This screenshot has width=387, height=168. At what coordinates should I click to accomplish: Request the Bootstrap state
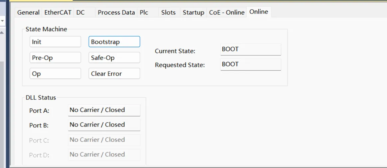click(x=114, y=42)
